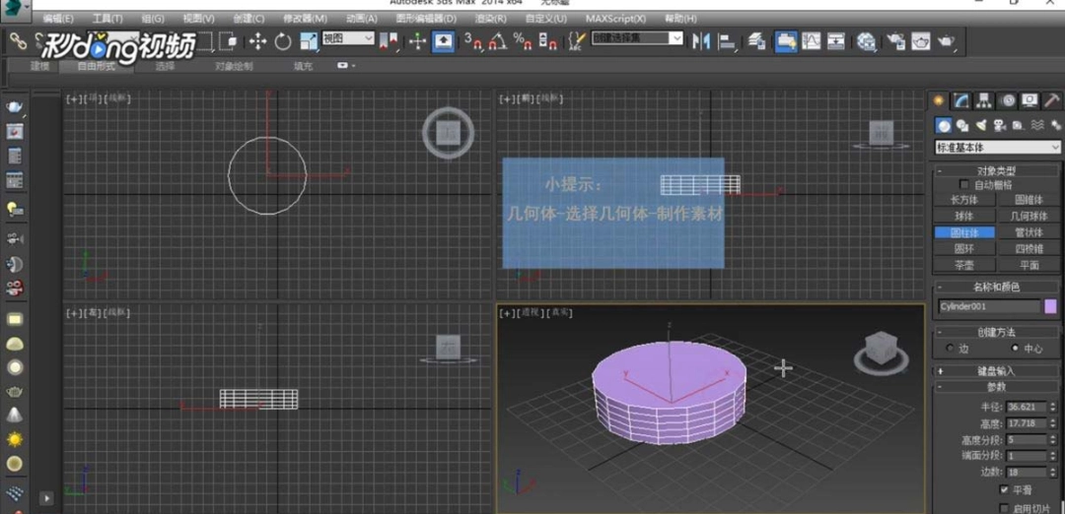Open the 工具(T) menu
Screen dimensions: 1065x514
(107, 19)
